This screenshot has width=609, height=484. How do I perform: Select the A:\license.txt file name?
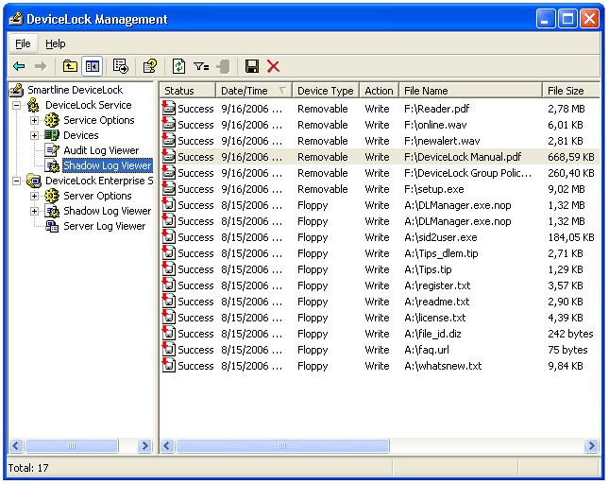(x=435, y=318)
